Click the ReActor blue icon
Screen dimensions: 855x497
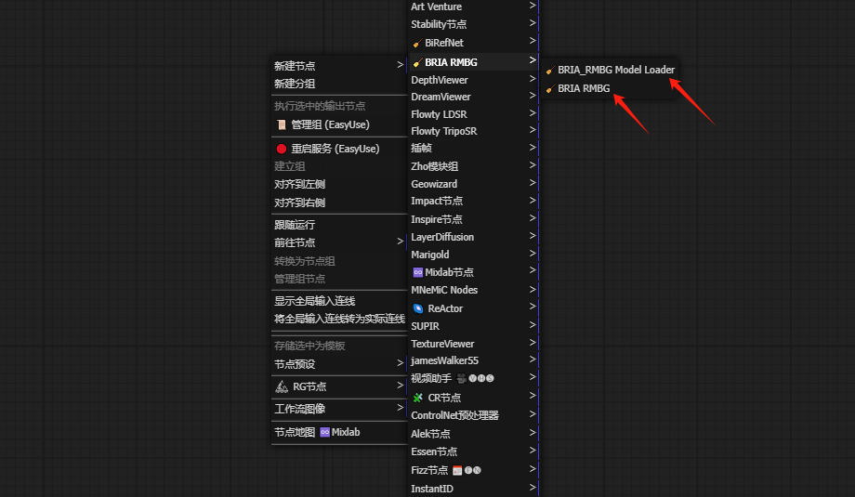tap(418, 308)
